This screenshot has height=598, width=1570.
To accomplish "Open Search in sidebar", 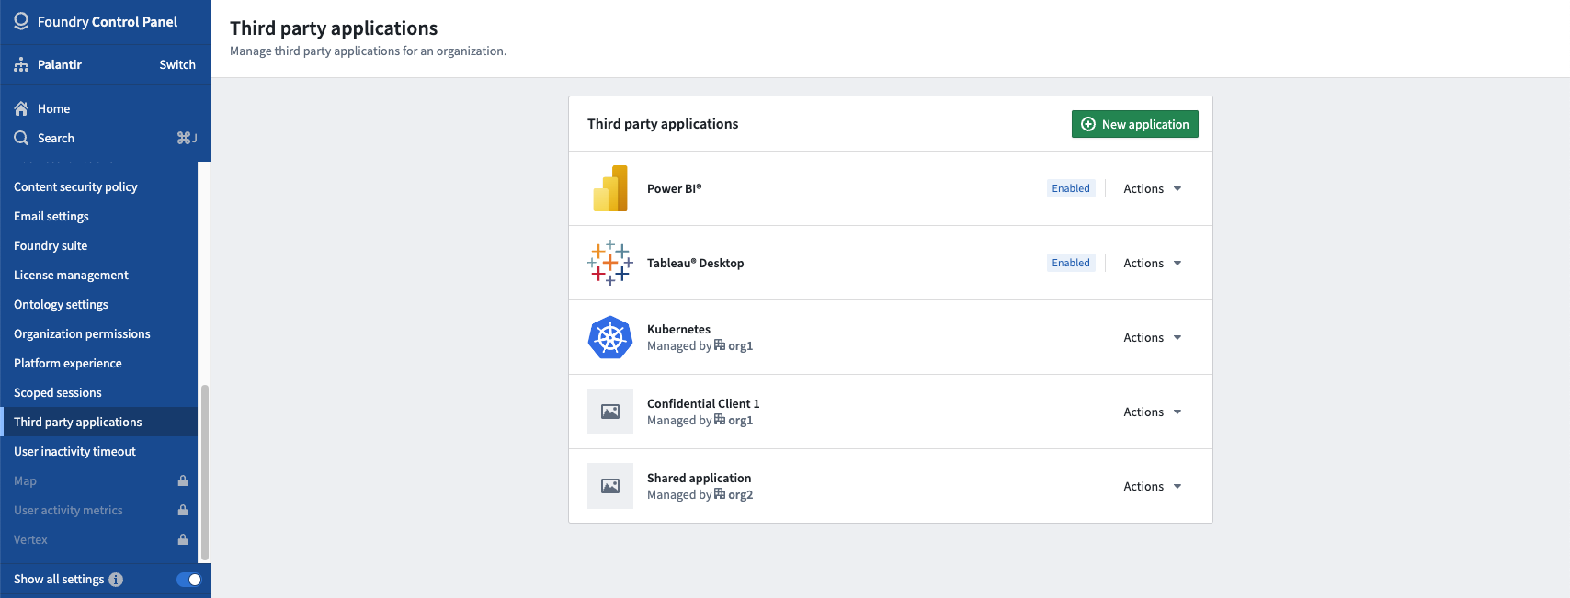I will (x=106, y=138).
